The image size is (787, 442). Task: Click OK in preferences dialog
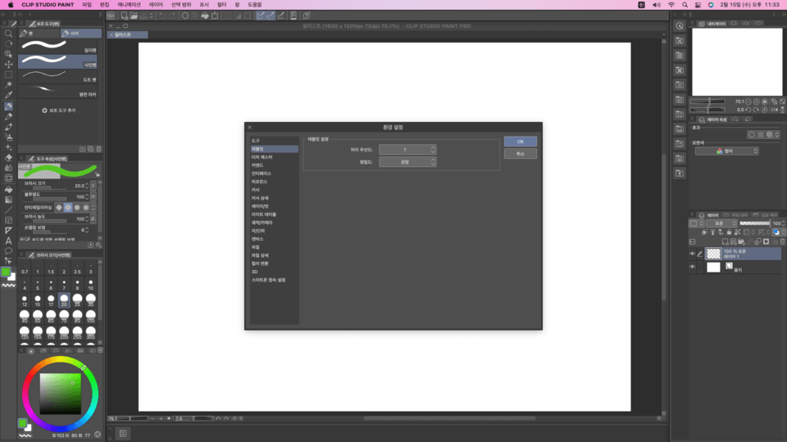[520, 142]
